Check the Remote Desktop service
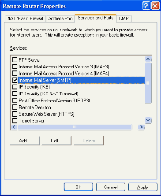161x196 pixels. [x=15, y=107]
